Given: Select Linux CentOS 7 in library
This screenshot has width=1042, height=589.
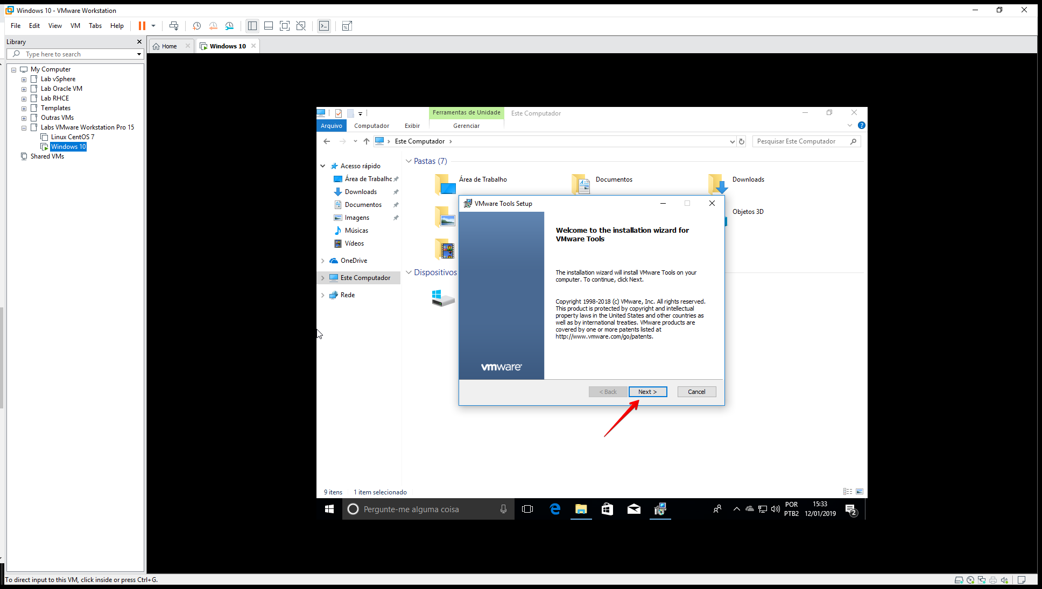Looking at the screenshot, I should [x=72, y=137].
